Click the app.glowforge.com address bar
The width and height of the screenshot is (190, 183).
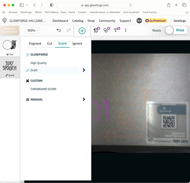tap(95, 5)
